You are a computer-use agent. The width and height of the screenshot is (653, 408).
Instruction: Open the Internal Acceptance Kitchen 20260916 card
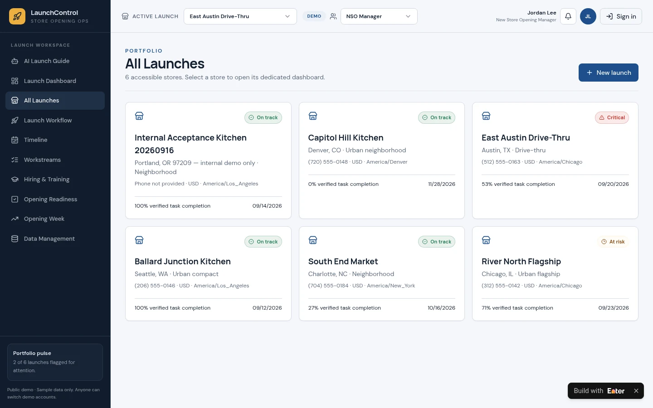208,160
